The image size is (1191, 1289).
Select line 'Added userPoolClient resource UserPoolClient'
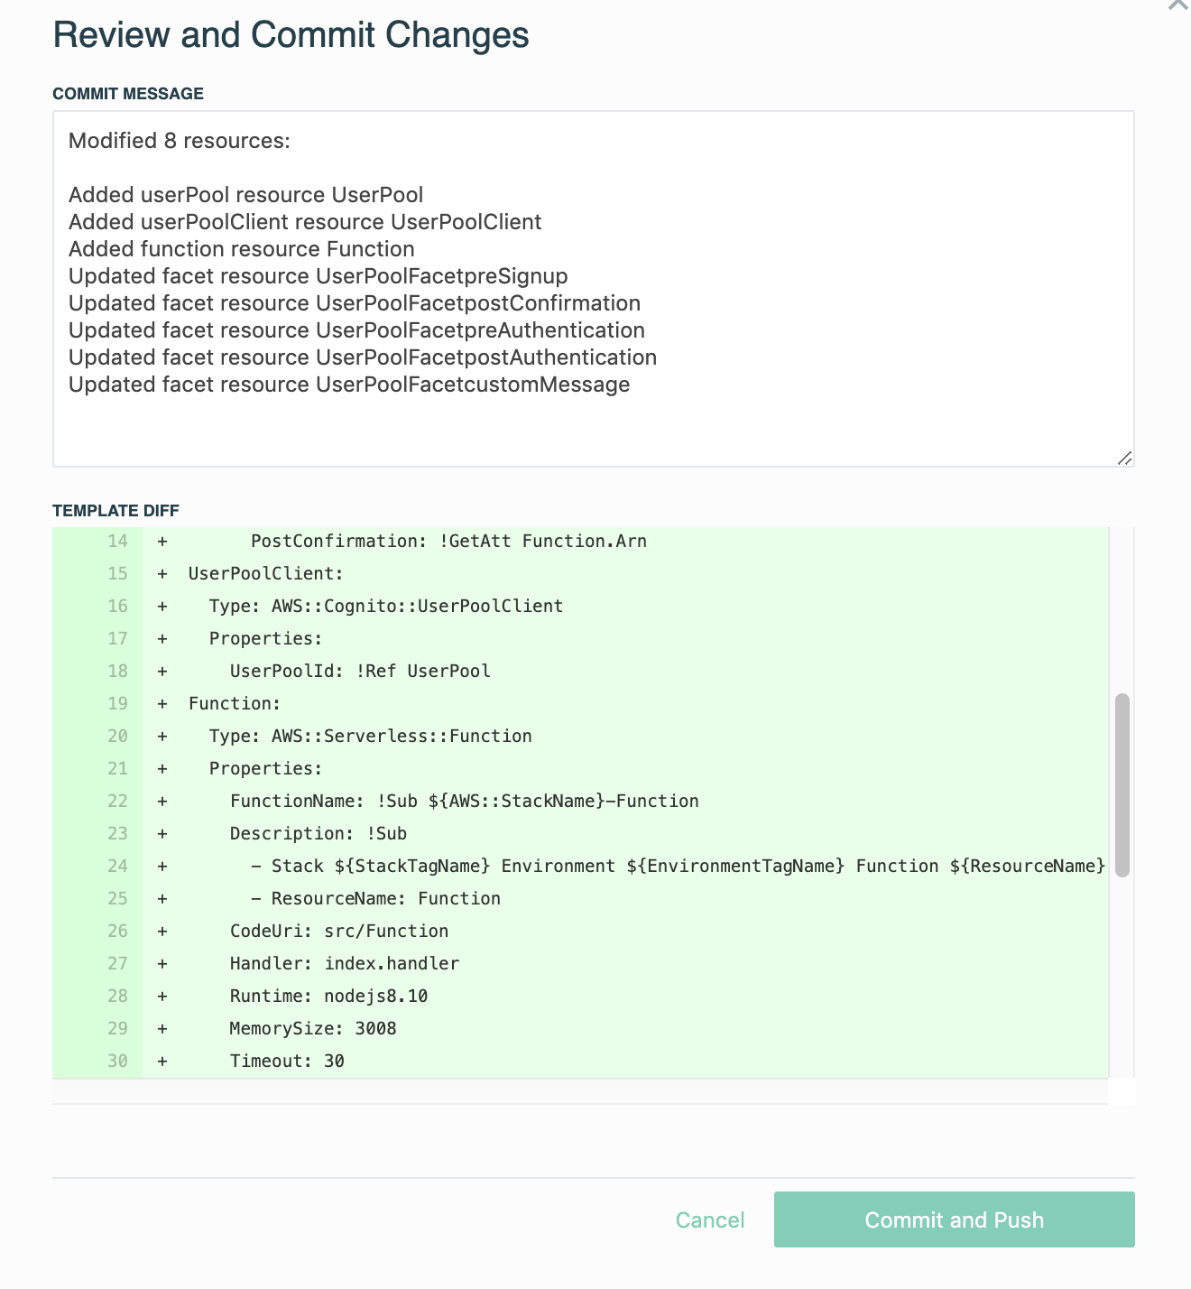click(305, 222)
